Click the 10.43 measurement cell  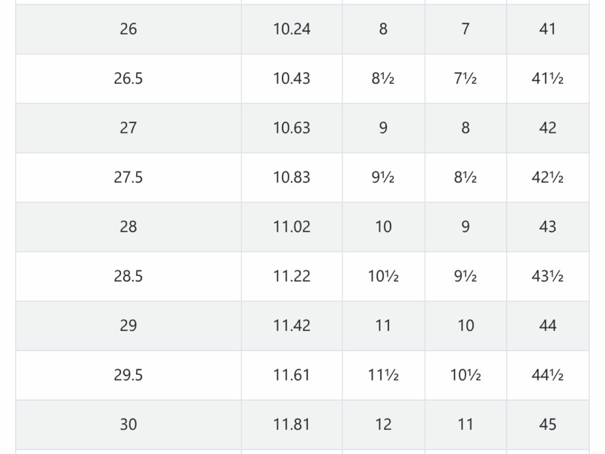point(291,78)
